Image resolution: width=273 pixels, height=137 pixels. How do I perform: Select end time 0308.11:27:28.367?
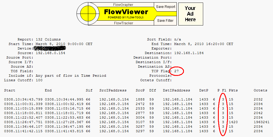click(x=64, y=122)
